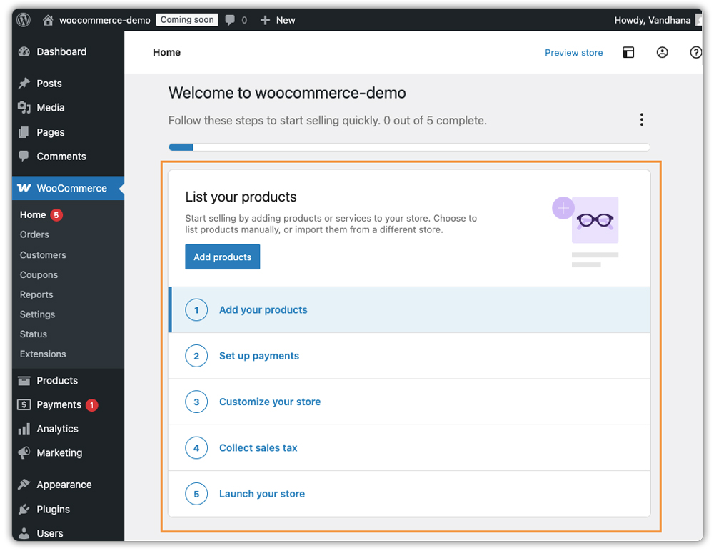Image resolution: width=714 pixels, height=551 pixels.
Task: Open the WordPress logo menu
Action: tap(23, 19)
